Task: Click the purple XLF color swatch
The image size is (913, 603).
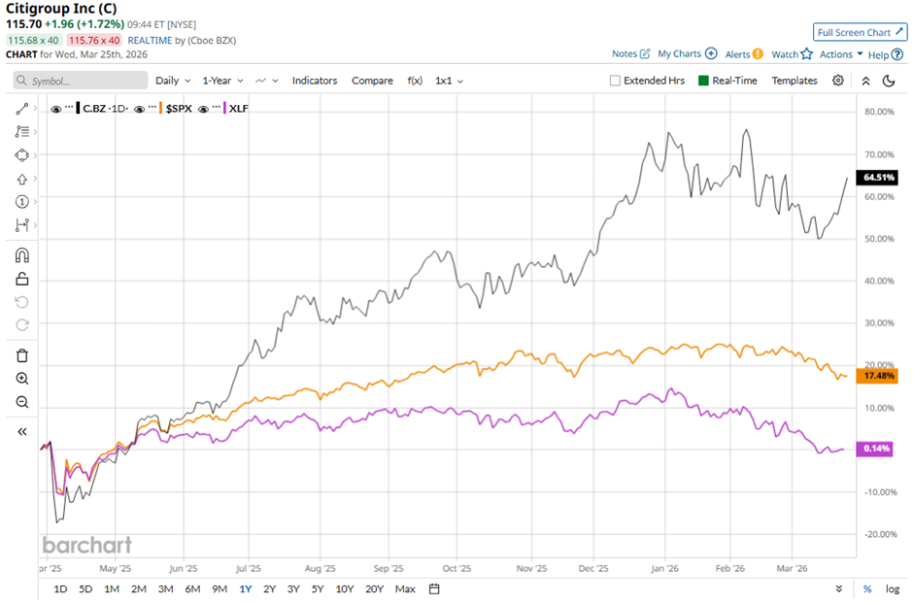Action: (224, 108)
